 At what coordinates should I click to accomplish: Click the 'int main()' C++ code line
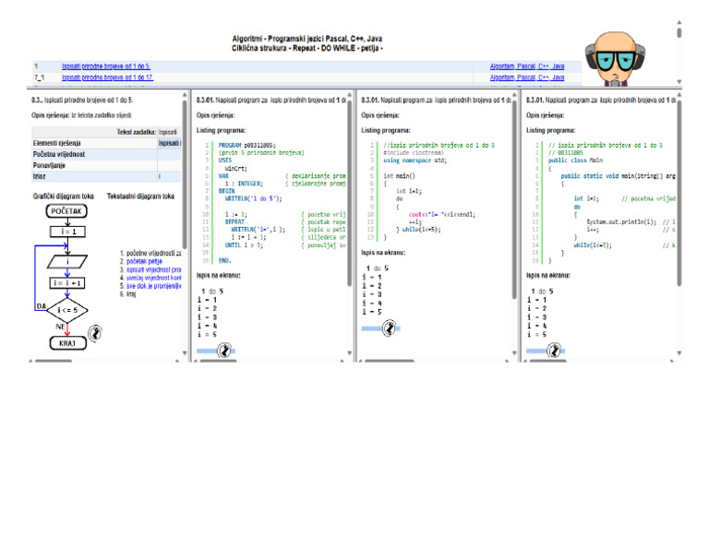point(399,175)
